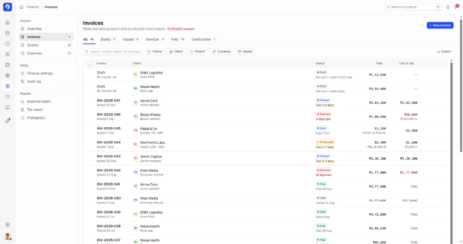This screenshot has width=463, height=244.
Task: Open the globe icon in left rail
Action: (x=7, y=75)
